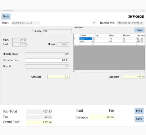Click the Grand Total field
Viewport: 146px width, 135px height.
39,122
